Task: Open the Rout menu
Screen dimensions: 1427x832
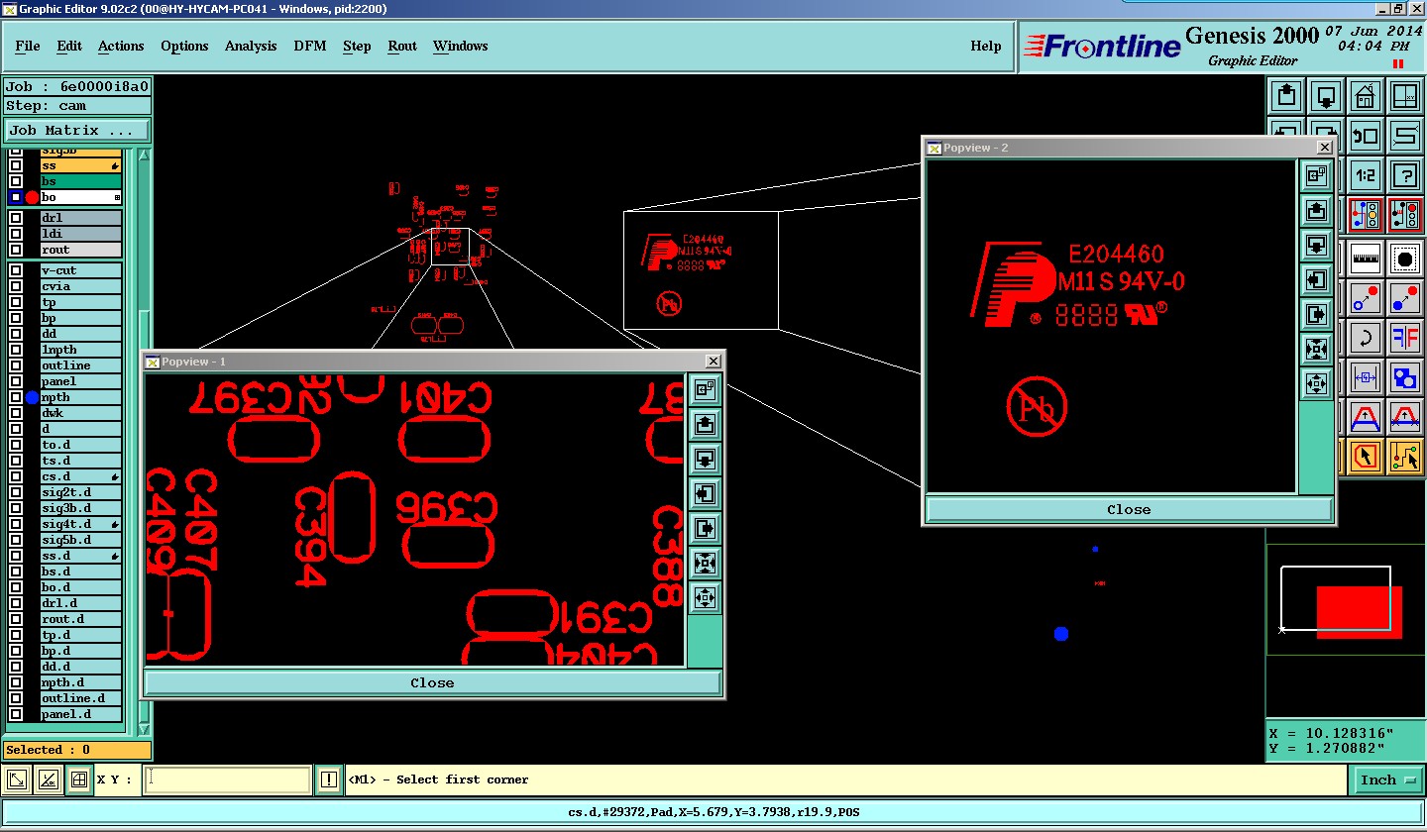Action: pyautogui.click(x=402, y=47)
